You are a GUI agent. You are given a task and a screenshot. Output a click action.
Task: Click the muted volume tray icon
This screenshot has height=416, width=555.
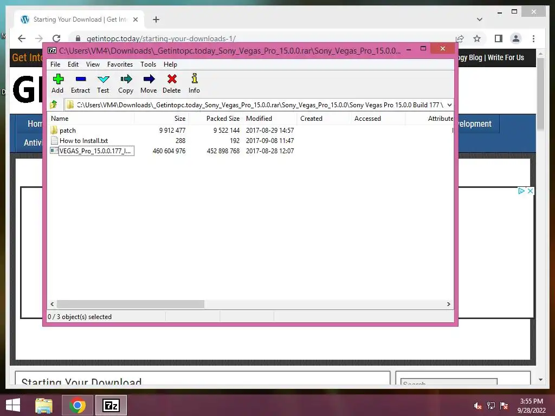coord(477,406)
